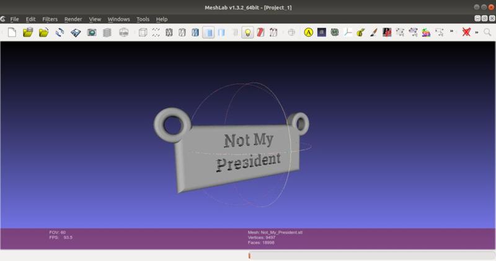
Task: Click the raster globe icon
Action: [123, 32]
